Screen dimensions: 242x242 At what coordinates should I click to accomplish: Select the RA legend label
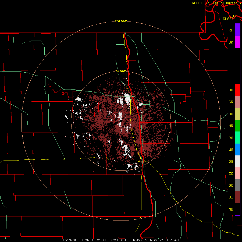coord(231,138)
